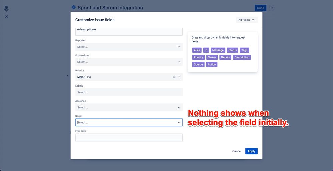This screenshot has height=171, width=333.
Task: Click the X close icon at top left
Action: [x=6, y=17]
